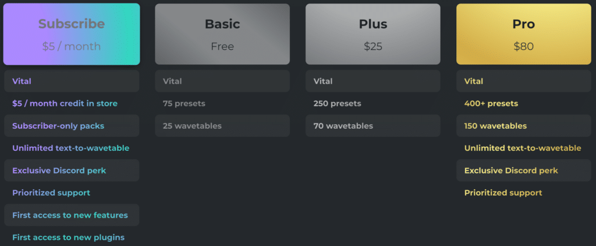The image size is (596, 246).
Task: Select the Subscribe $5 / month plan card
Action: [x=72, y=34]
